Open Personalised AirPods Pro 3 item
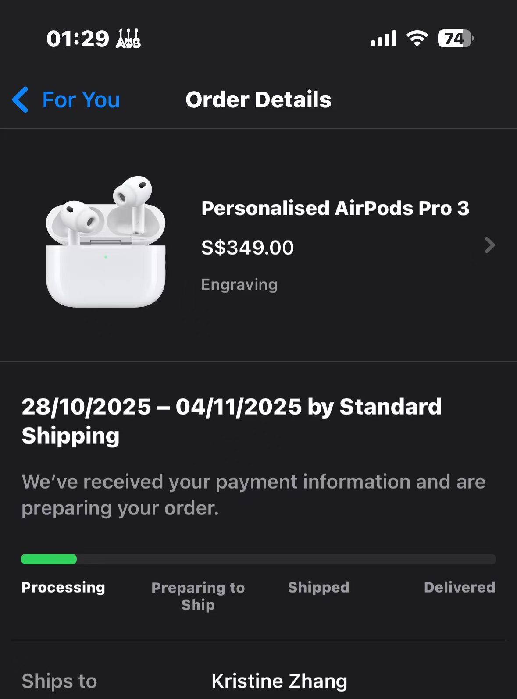517x699 pixels. tap(335, 208)
